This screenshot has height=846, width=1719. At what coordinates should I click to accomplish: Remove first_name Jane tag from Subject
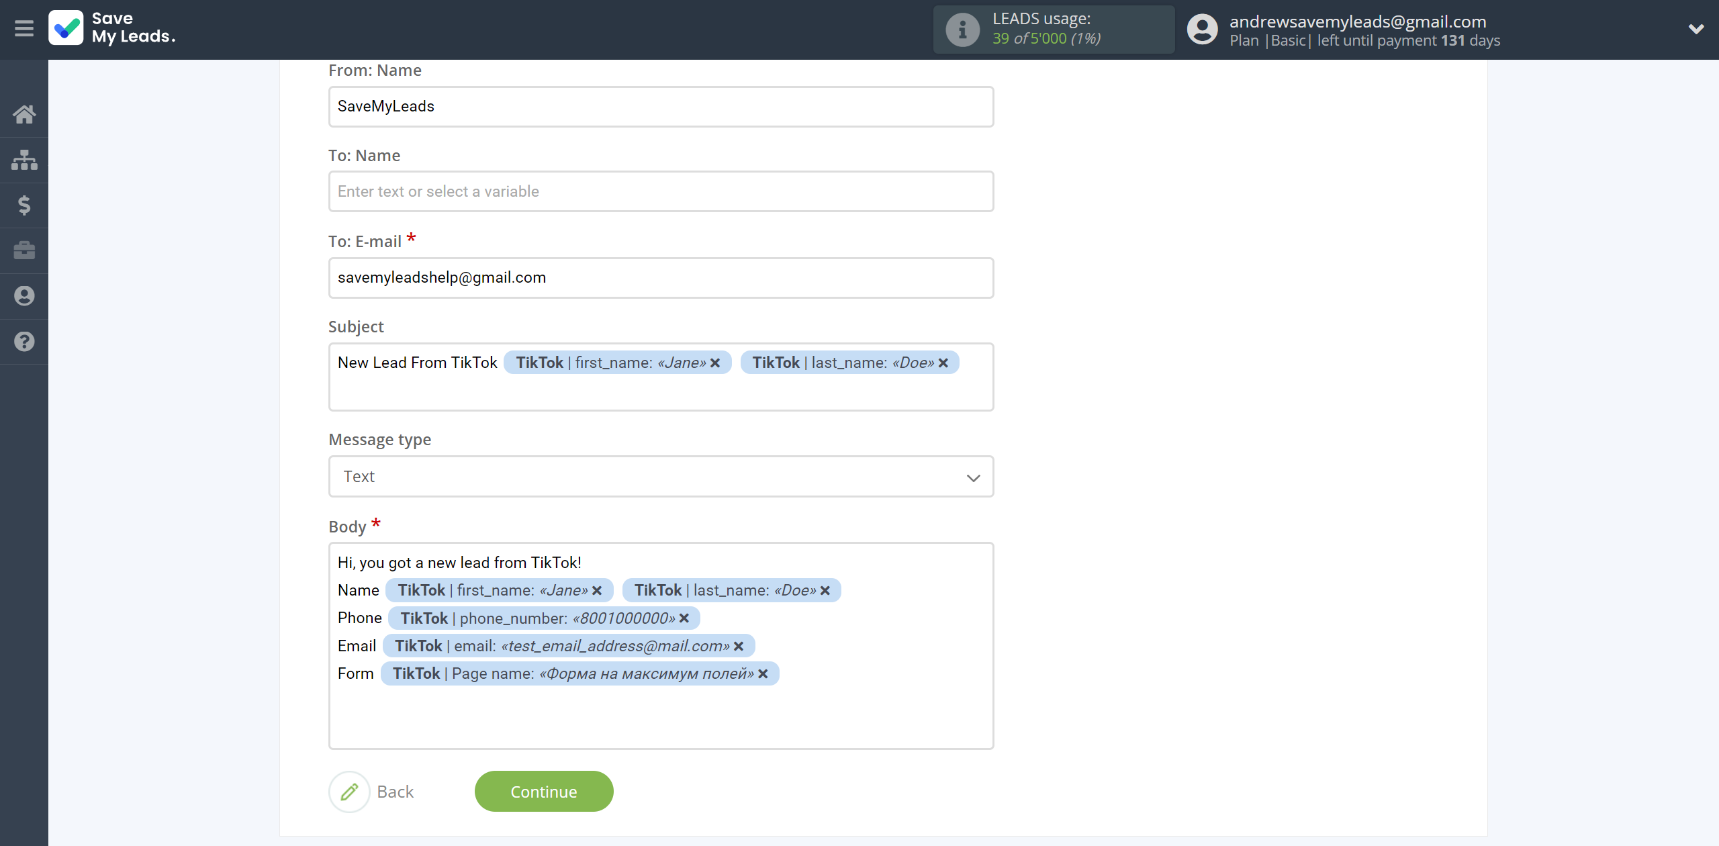point(716,363)
